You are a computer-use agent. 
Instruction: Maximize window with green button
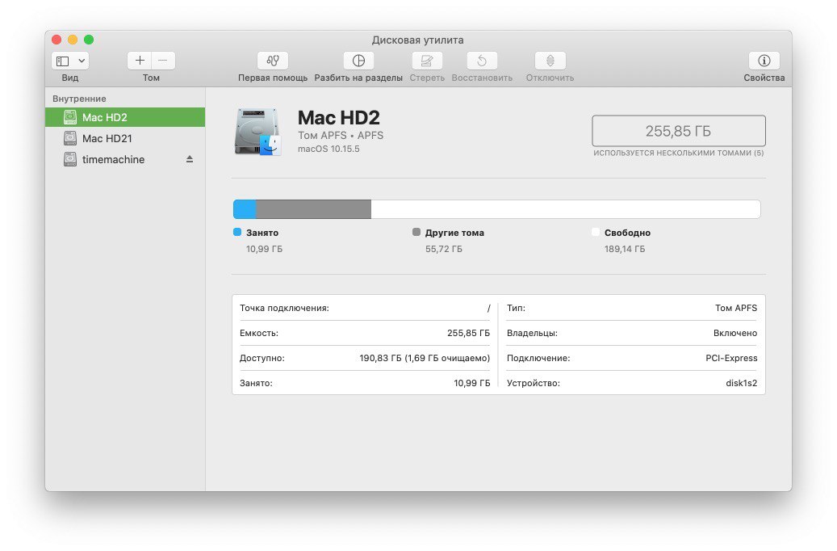tap(89, 40)
